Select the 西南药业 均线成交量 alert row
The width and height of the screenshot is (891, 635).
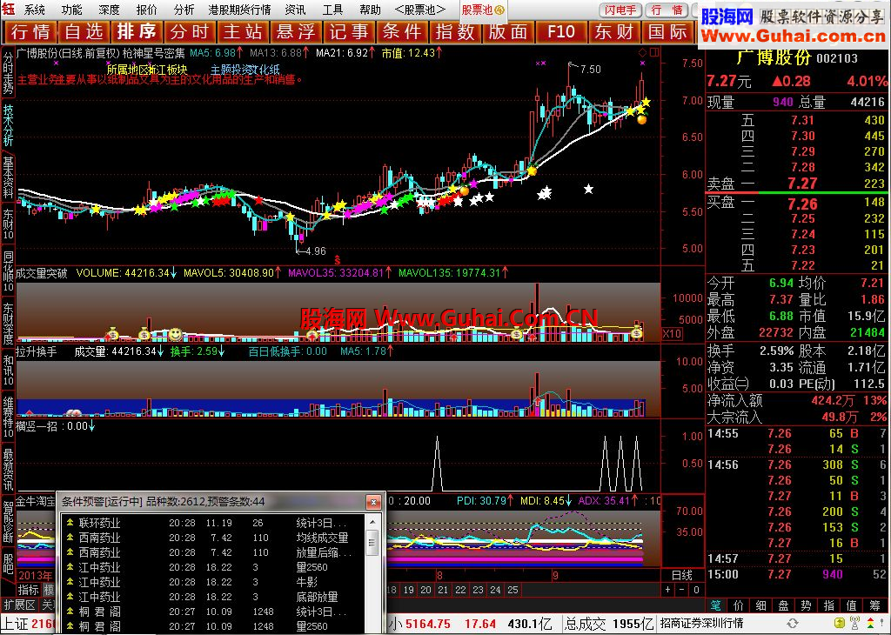coord(212,538)
